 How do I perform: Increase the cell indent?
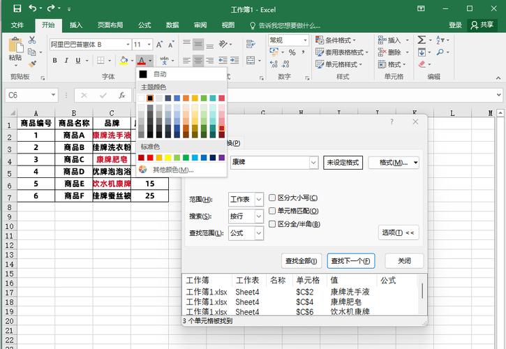point(235,60)
